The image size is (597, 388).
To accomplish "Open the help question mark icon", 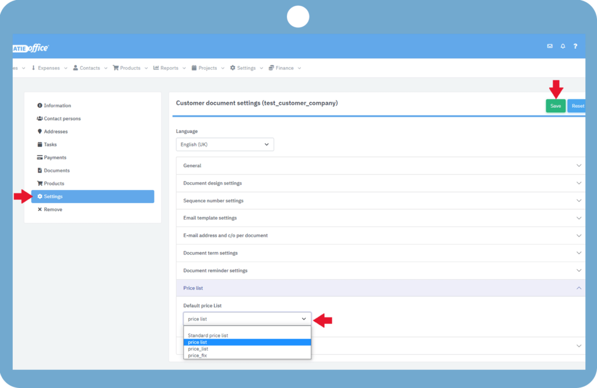I will pos(575,46).
